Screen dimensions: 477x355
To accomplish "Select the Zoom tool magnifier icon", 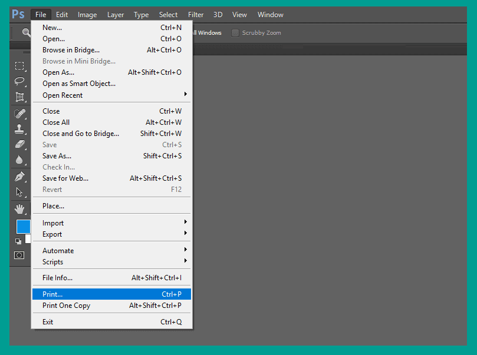I will click(x=26, y=32).
